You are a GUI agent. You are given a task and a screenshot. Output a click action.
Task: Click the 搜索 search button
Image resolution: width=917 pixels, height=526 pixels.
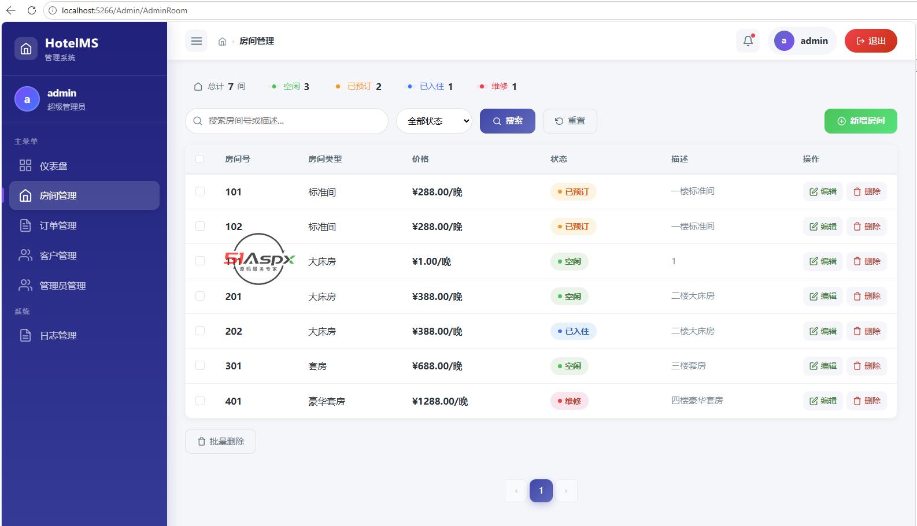pyautogui.click(x=508, y=121)
